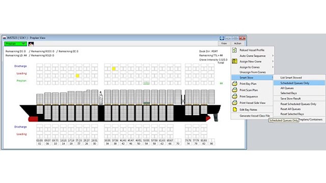326x183 pixels.
Task: Expand the Assign to Cranes submenu arrow
Action: 273,67
